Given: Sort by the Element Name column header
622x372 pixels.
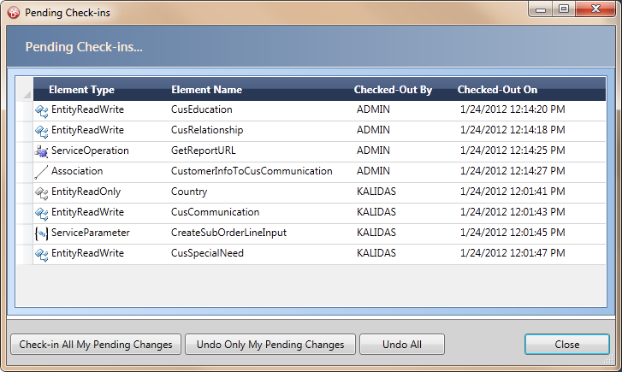Looking at the screenshot, I should (206, 90).
